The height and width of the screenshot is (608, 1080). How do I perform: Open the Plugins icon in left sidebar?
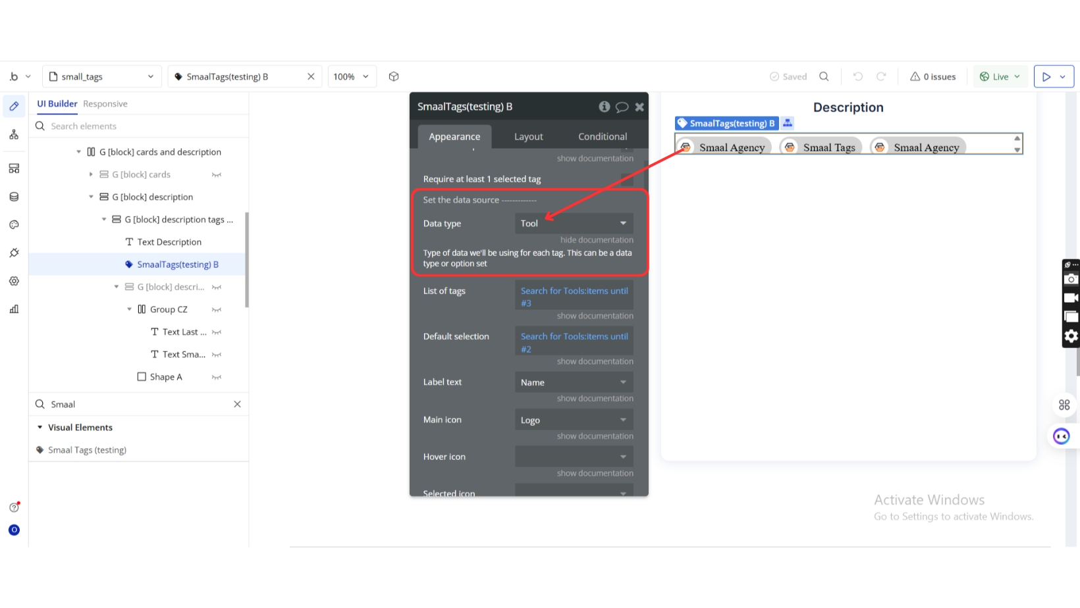click(14, 253)
